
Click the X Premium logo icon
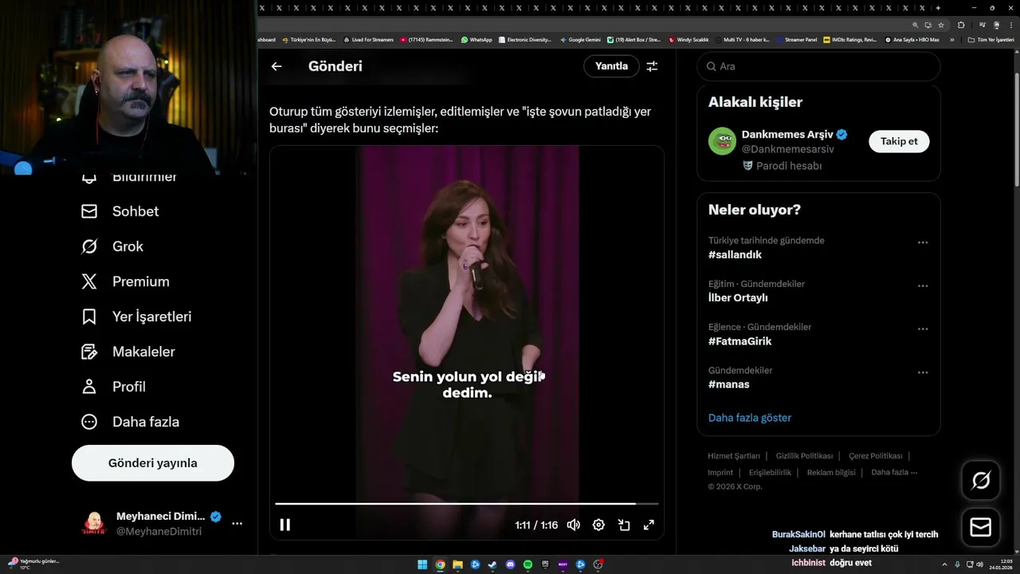(89, 281)
